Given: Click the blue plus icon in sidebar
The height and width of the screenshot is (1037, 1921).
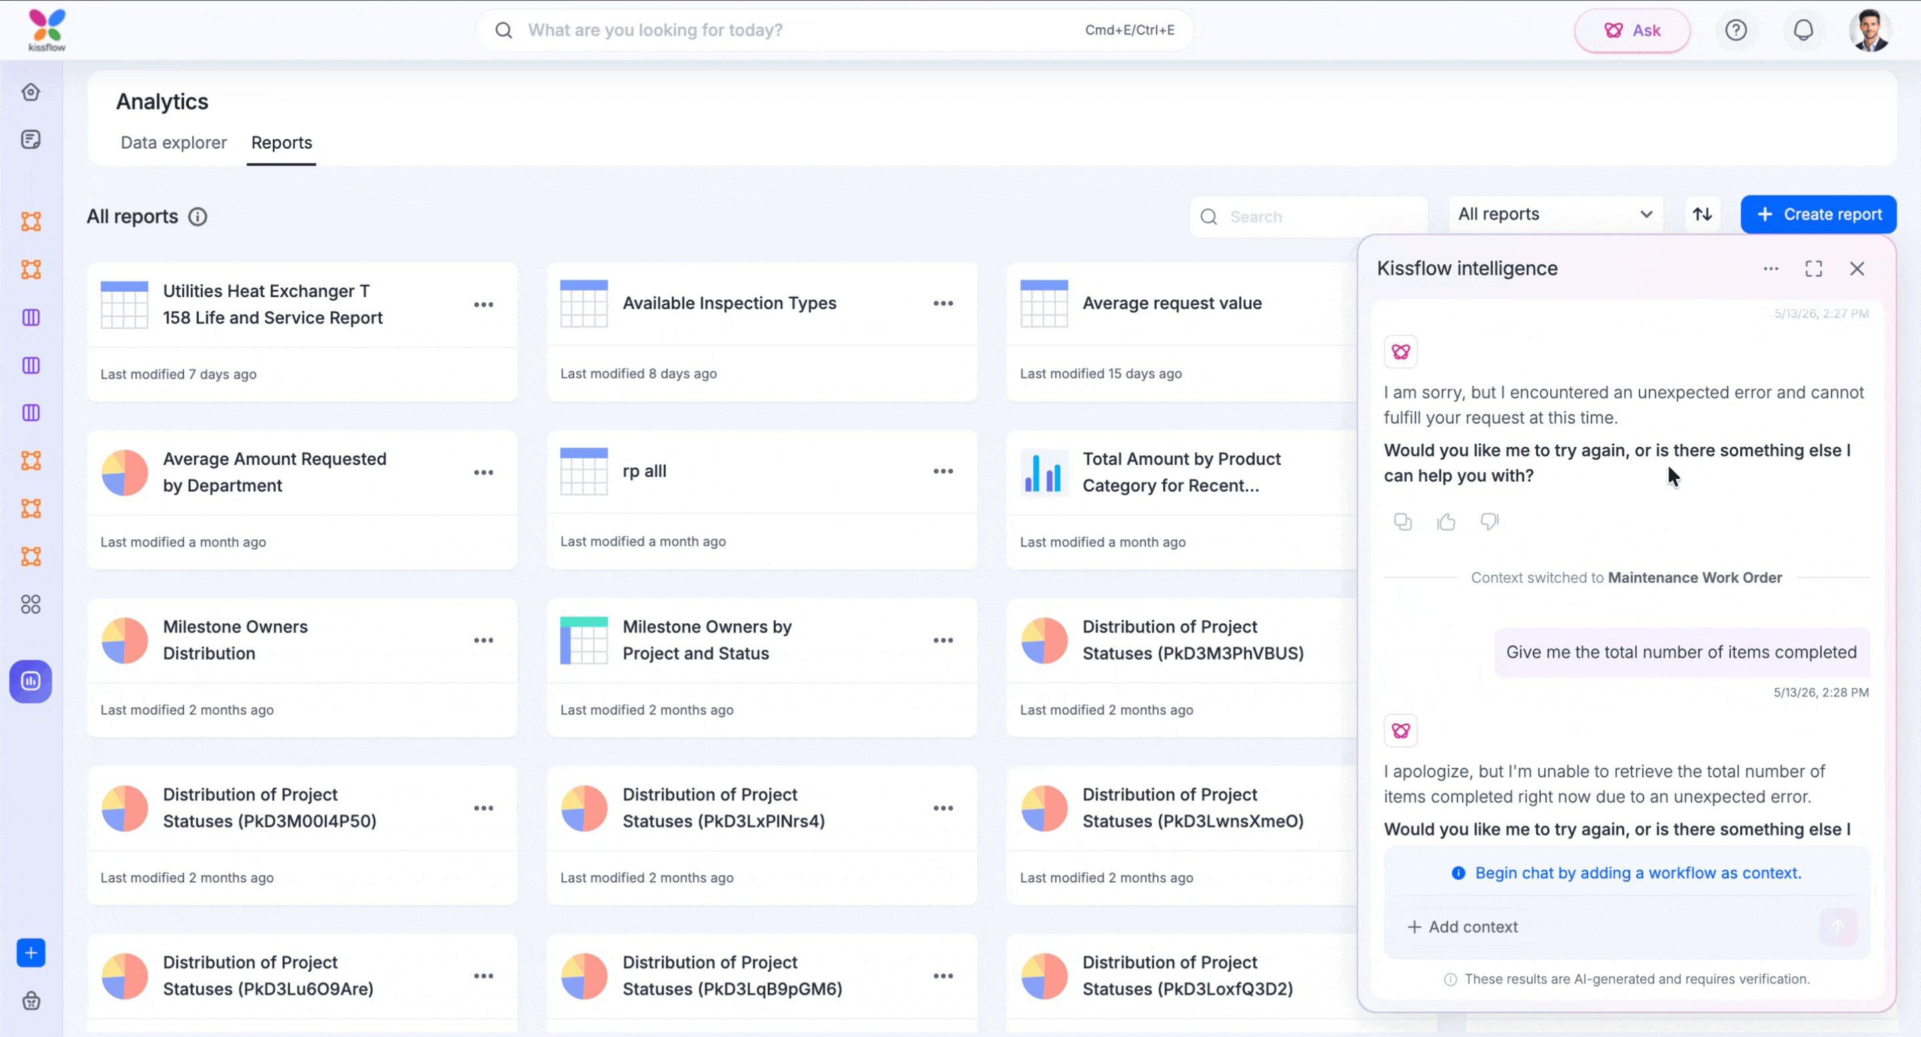Looking at the screenshot, I should tap(31, 952).
